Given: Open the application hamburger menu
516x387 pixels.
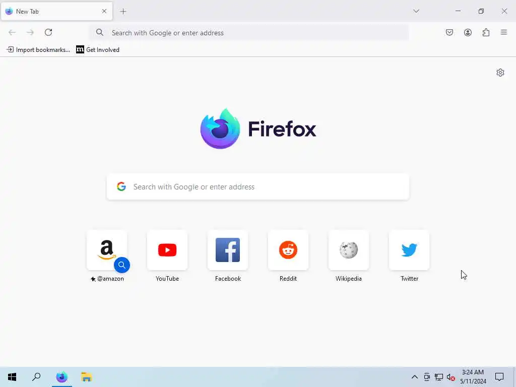Looking at the screenshot, I should pos(504,32).
